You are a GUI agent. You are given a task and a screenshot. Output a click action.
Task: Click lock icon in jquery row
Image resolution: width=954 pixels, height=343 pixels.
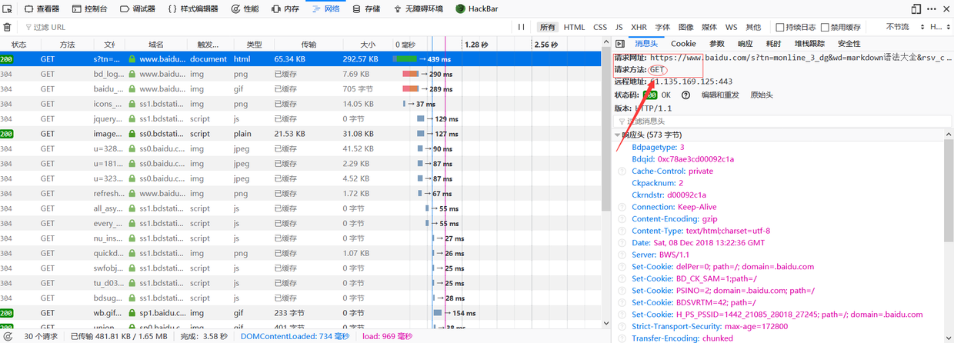click(132, 118)
